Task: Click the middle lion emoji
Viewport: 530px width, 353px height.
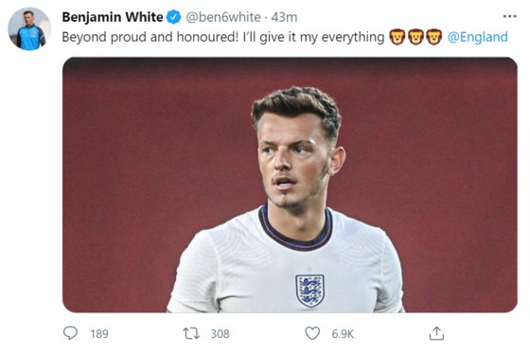Action: pos(415,37)
